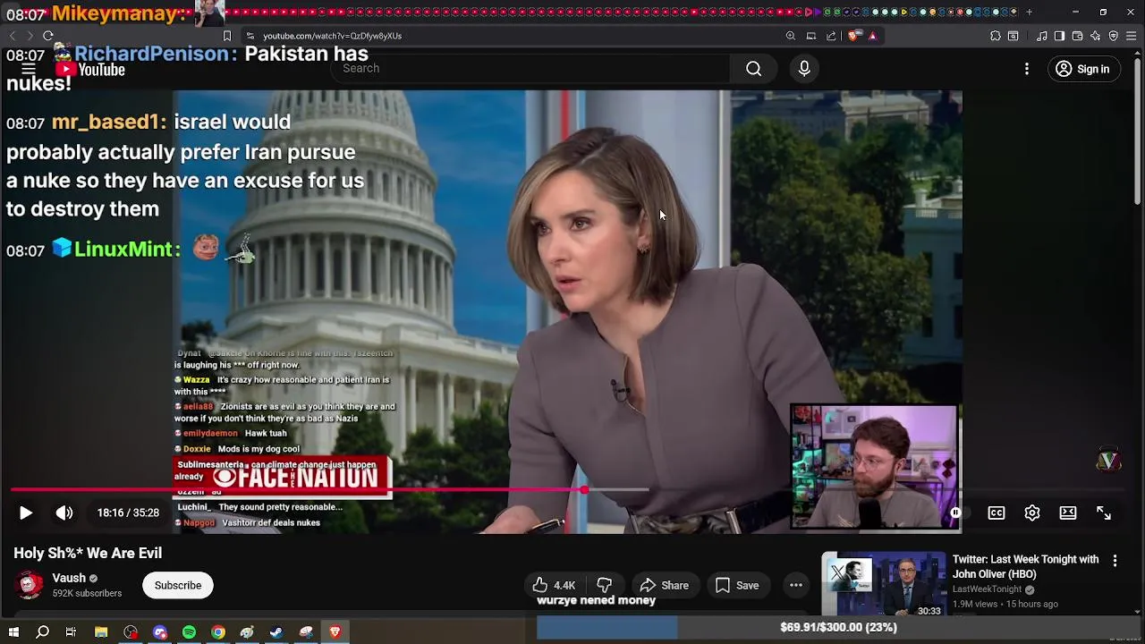Open Twitter: Last Week Tonight video title
This screenshot has height=644, width=1145.
1025,566
